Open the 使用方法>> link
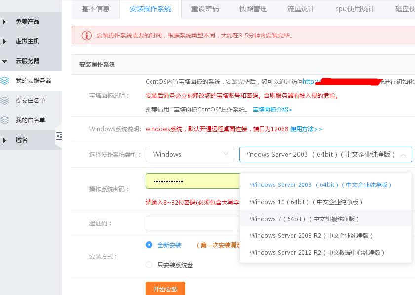The width and height of the screenshot is (415, 295). tap(306, 129)
